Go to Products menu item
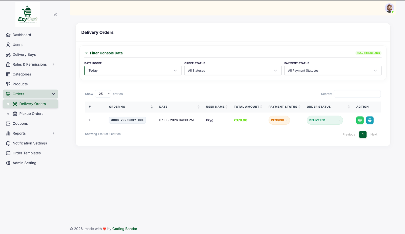 [x=30, y=84]
